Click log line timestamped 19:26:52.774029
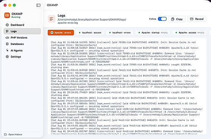 pyautogui.click(x=121, y=94)
